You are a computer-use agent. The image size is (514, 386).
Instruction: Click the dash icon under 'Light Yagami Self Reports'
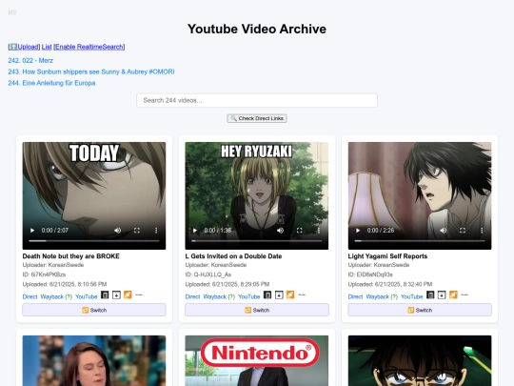[465, 295]
